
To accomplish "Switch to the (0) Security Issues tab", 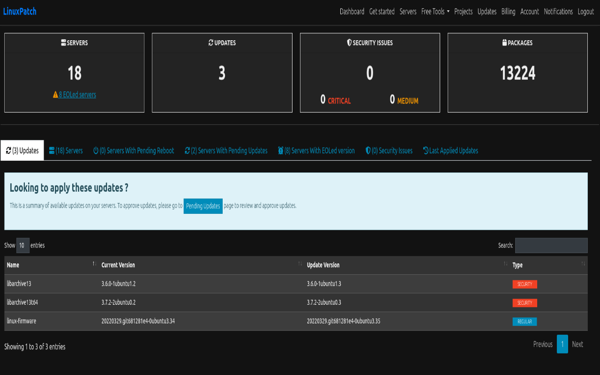I will [389, 150].
